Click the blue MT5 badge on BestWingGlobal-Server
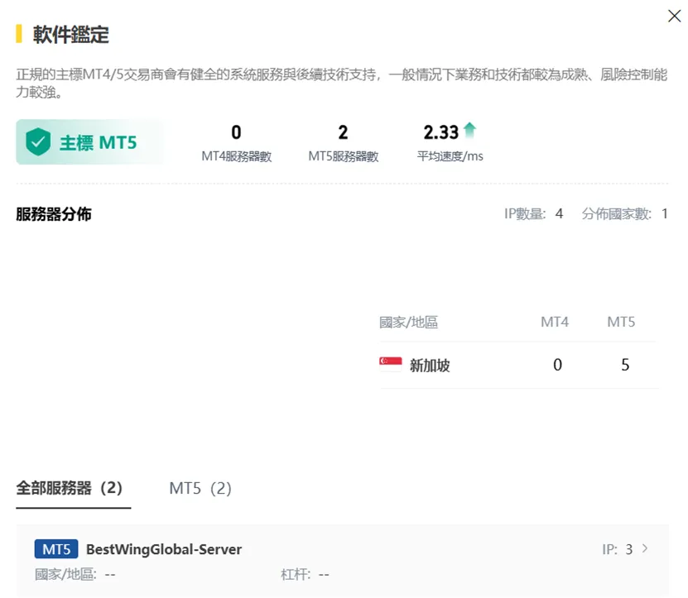688x598 pixels. pyautogui.click(x=56, y=549)
